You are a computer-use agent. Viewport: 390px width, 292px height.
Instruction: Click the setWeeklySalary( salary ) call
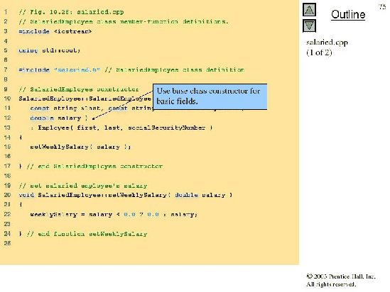click(80, 147)
